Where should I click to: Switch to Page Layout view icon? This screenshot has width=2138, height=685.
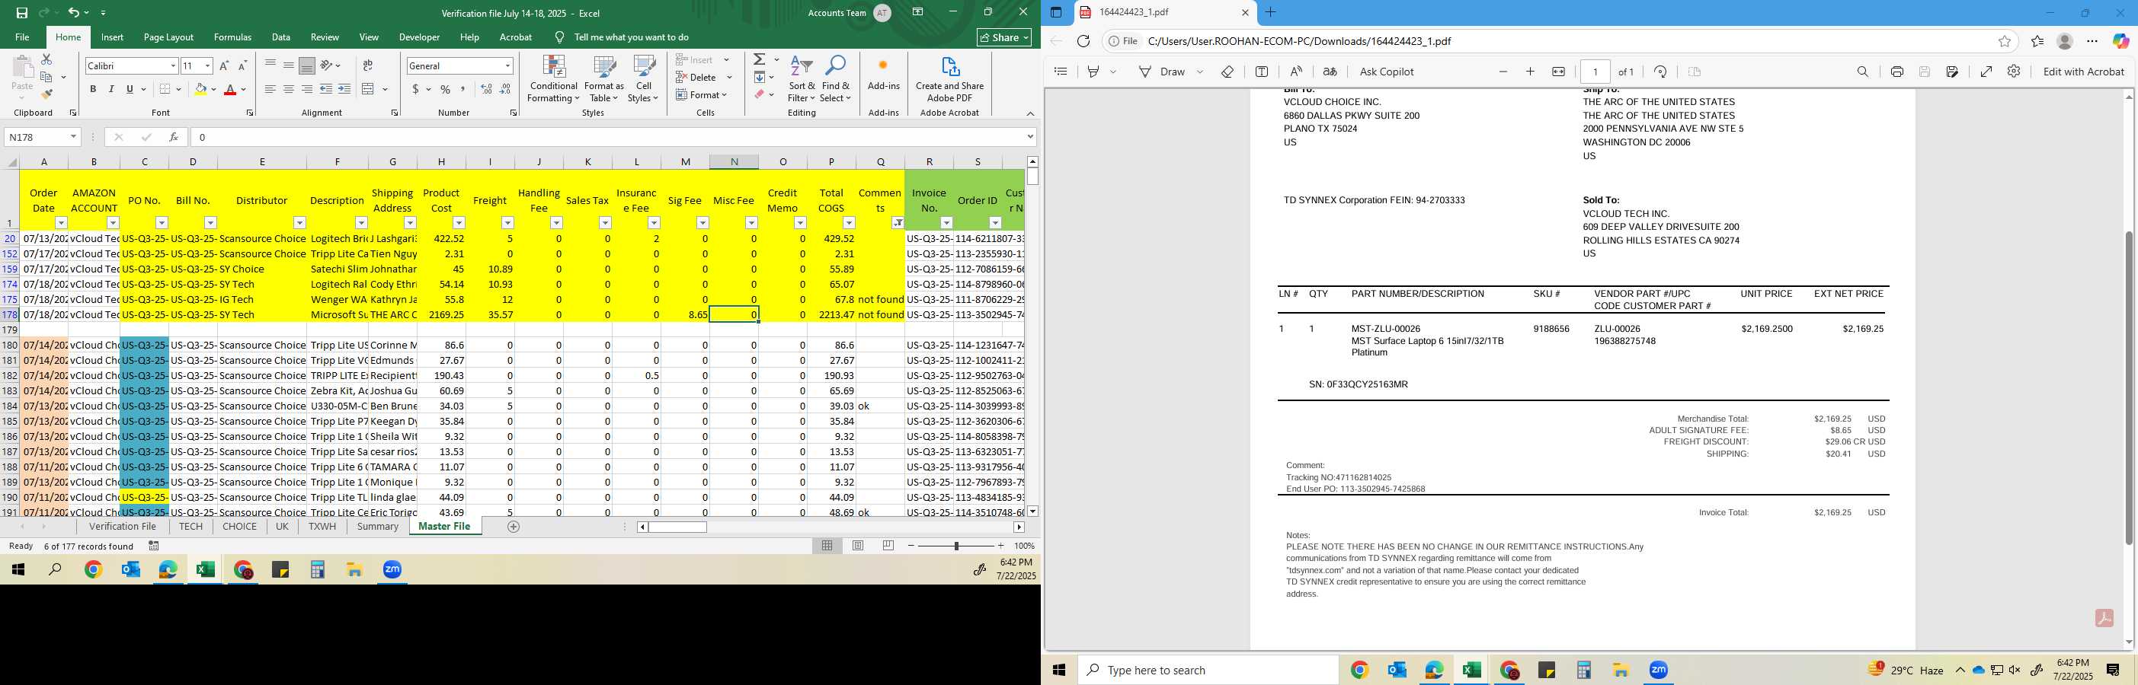[x=858, y=546]
